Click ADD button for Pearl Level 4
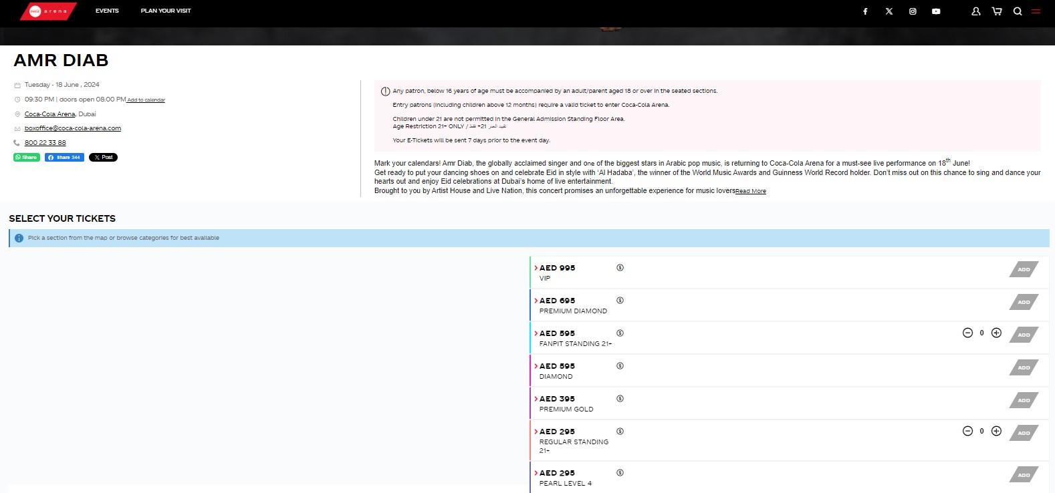1055x493 pixels. 1024,474
